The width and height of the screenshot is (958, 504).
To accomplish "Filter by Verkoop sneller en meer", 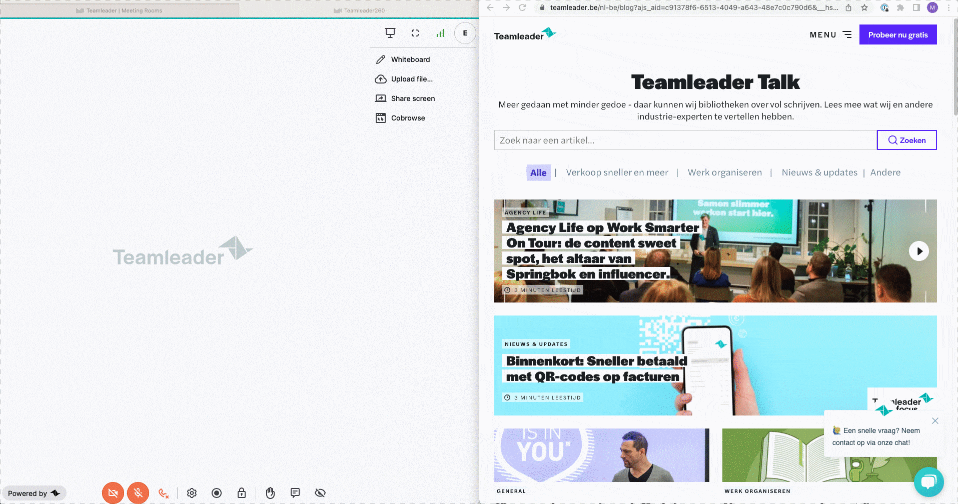I will pos(617,172).
